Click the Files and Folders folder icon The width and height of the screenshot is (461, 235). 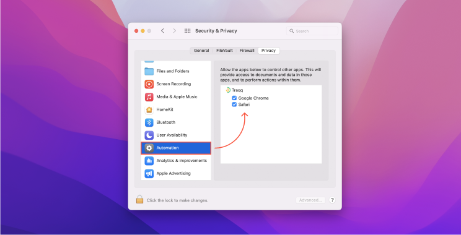tap(149, 71)
